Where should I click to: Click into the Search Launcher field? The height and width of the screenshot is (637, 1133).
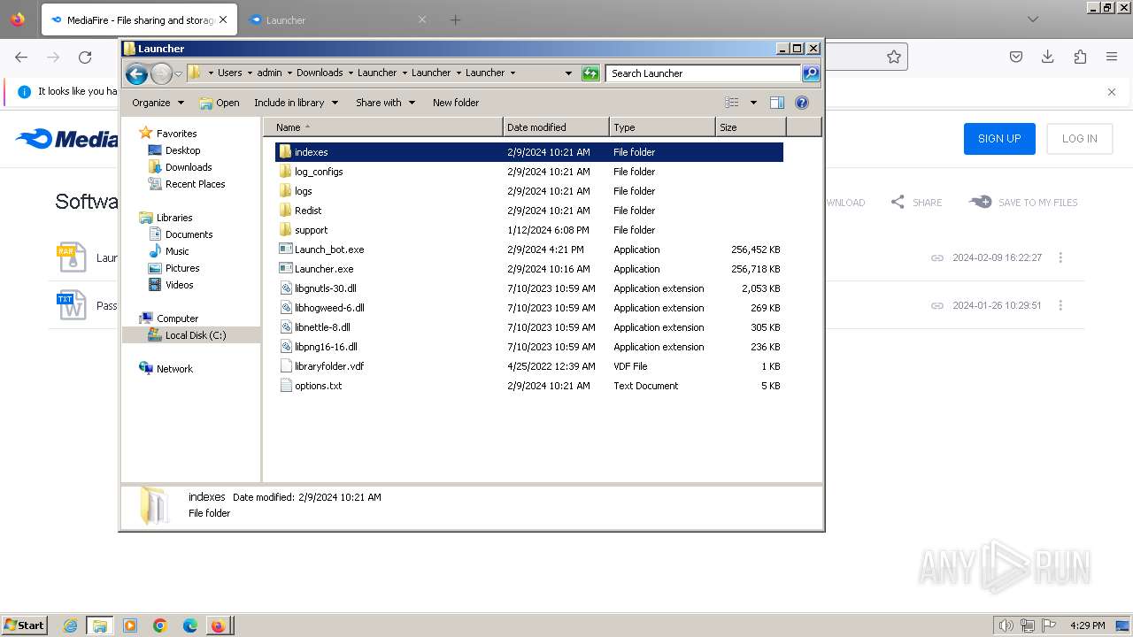click(703, 73)
